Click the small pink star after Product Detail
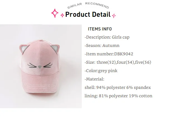Image resolution: width=173 pixels, height=121 pixels. 114,16
